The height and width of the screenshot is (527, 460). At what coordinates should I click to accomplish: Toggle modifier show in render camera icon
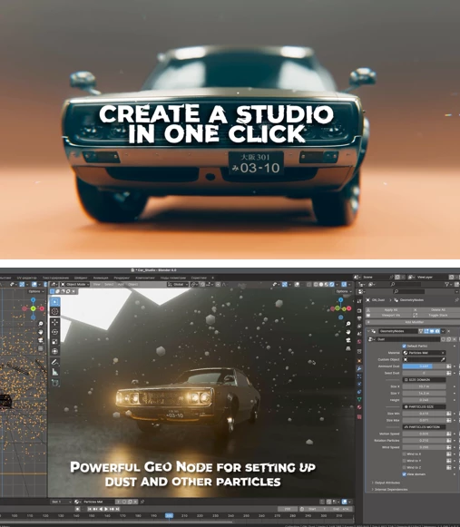click(437, 331)
